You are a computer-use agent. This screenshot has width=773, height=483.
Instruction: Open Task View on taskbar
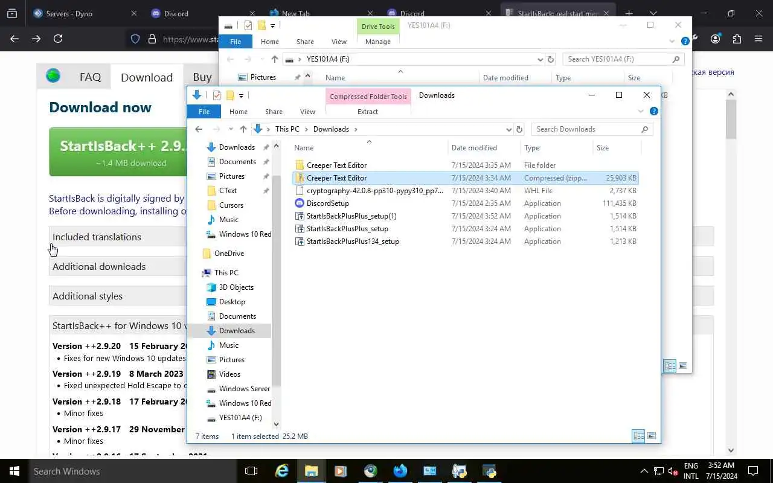(x=251, y=471)
